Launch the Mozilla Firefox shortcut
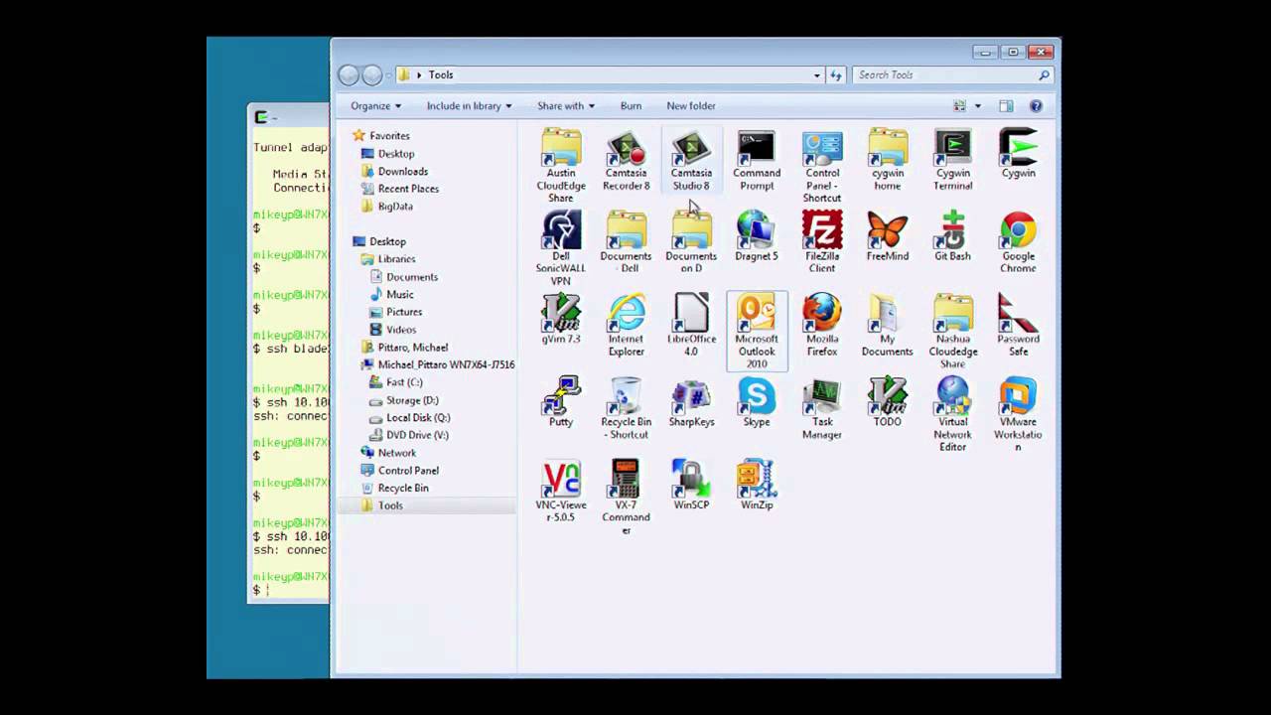This screenshot has height=715, width=1271. coord(822,325)
